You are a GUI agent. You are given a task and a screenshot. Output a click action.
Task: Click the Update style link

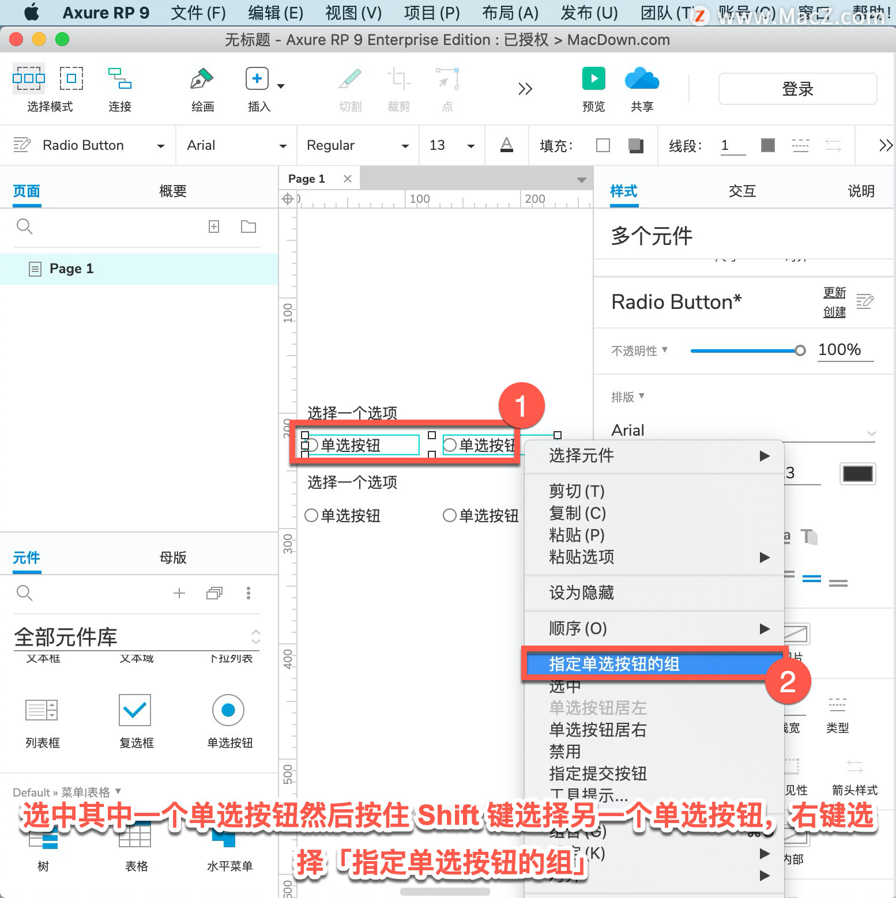tap(834, 293)
